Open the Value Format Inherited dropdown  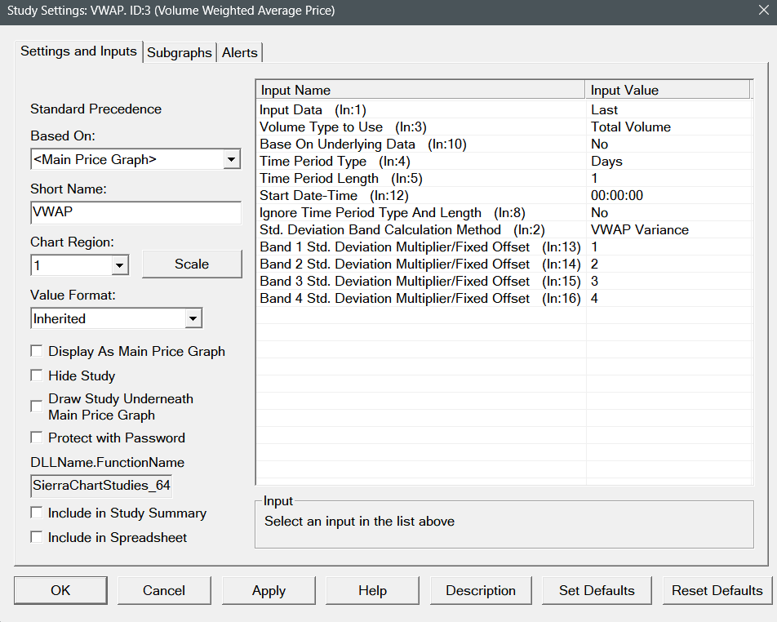[x=193, y=318]
